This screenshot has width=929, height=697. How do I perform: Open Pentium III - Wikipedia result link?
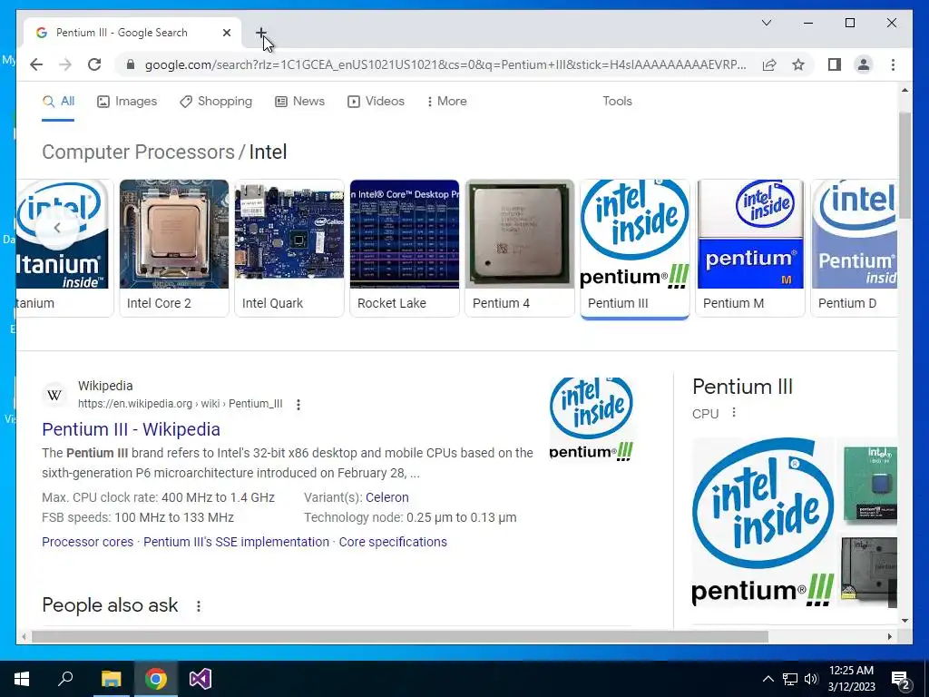131,429
